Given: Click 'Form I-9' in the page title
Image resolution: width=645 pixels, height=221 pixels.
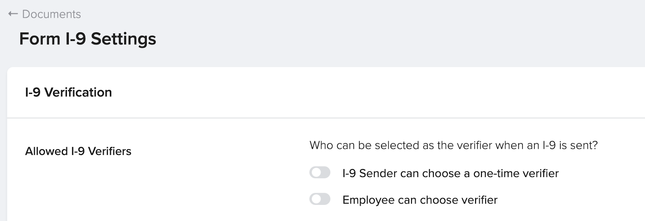Looking at the screenshot, I should click(52, 39).
